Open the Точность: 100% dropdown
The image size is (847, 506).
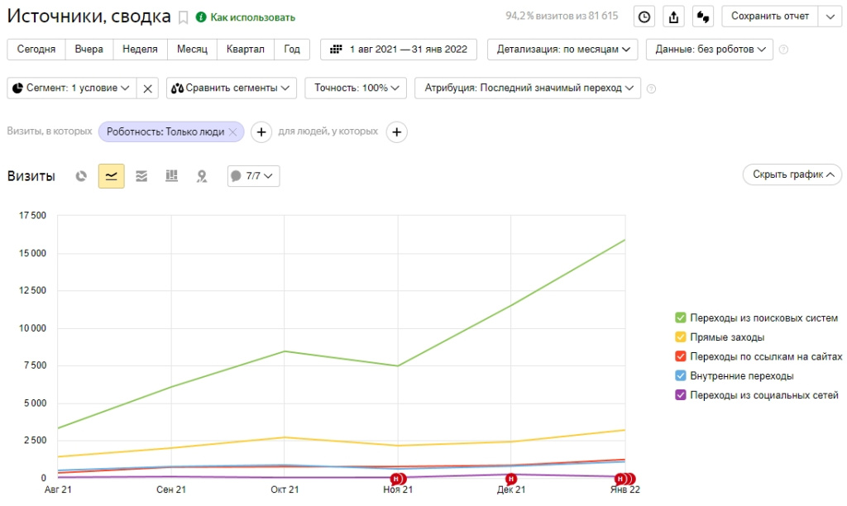(356, 88)
